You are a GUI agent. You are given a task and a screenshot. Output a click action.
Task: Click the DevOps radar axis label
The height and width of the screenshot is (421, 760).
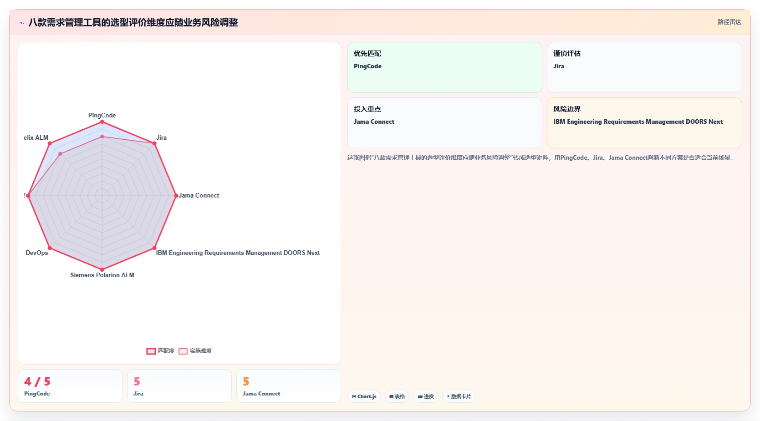(37, 253)
